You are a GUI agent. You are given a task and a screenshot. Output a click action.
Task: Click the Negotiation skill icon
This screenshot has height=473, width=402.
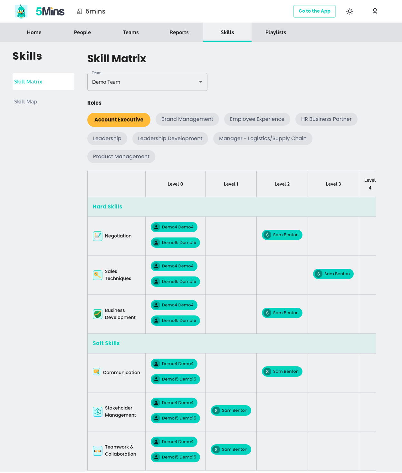point(97,236)
